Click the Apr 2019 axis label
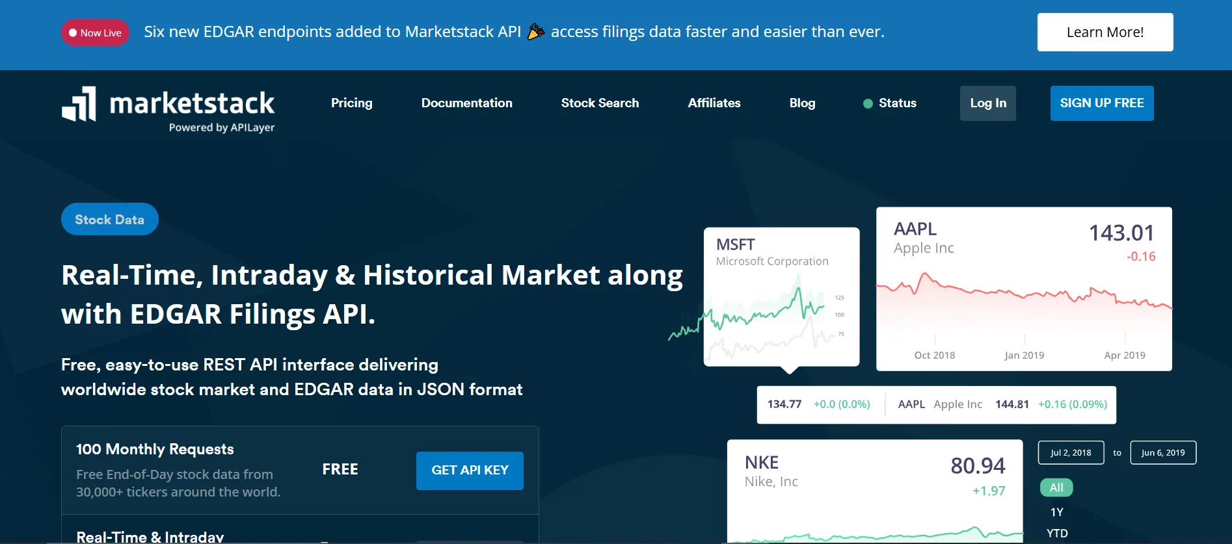 pyautogui.click(x=1125, y=356)
